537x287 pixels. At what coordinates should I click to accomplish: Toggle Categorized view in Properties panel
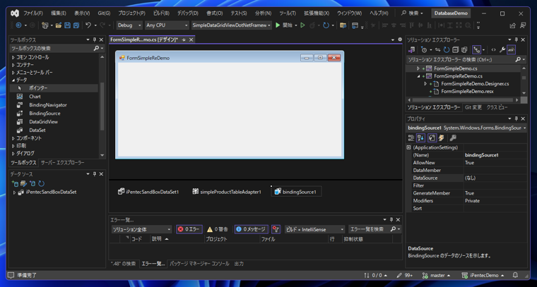click(x=411, y=138)
